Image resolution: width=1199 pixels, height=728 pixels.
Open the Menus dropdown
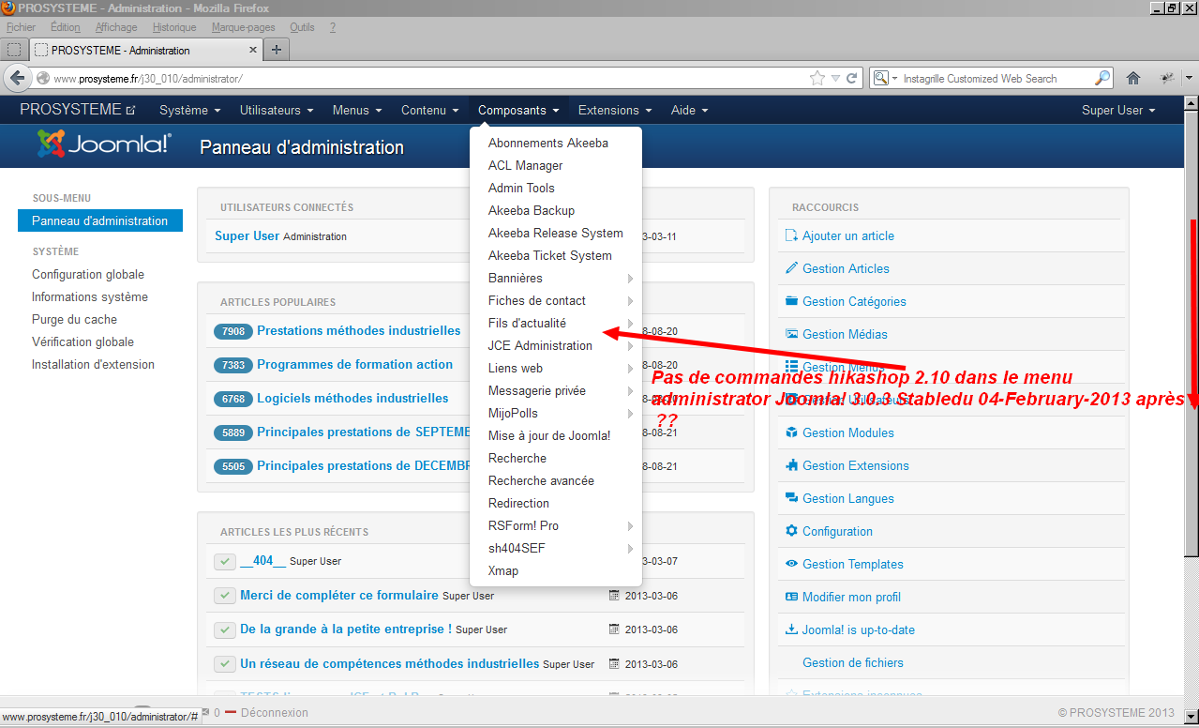[x=357, y=110]
